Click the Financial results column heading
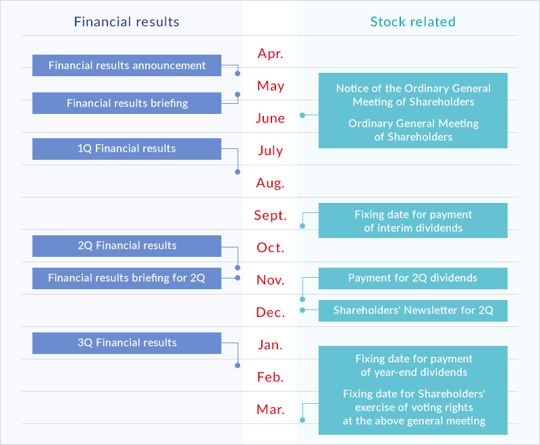The width and height of the screenshot is (540, 445). [x=127, y=22]
